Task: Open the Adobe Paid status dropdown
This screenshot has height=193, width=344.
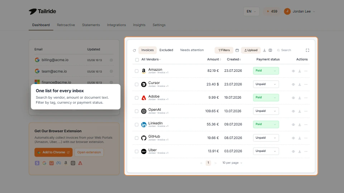Action: [x=266, y=98]
